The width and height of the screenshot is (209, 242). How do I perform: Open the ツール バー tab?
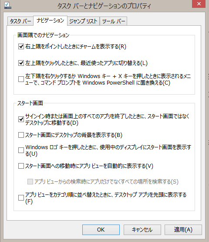[x=114, y=21]
